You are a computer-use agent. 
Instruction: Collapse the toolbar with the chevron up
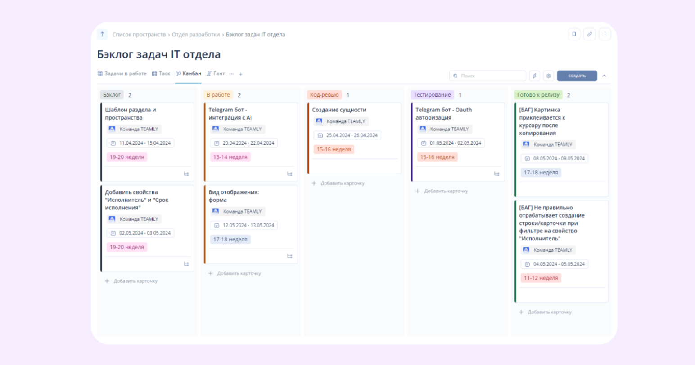pos(604,76)
